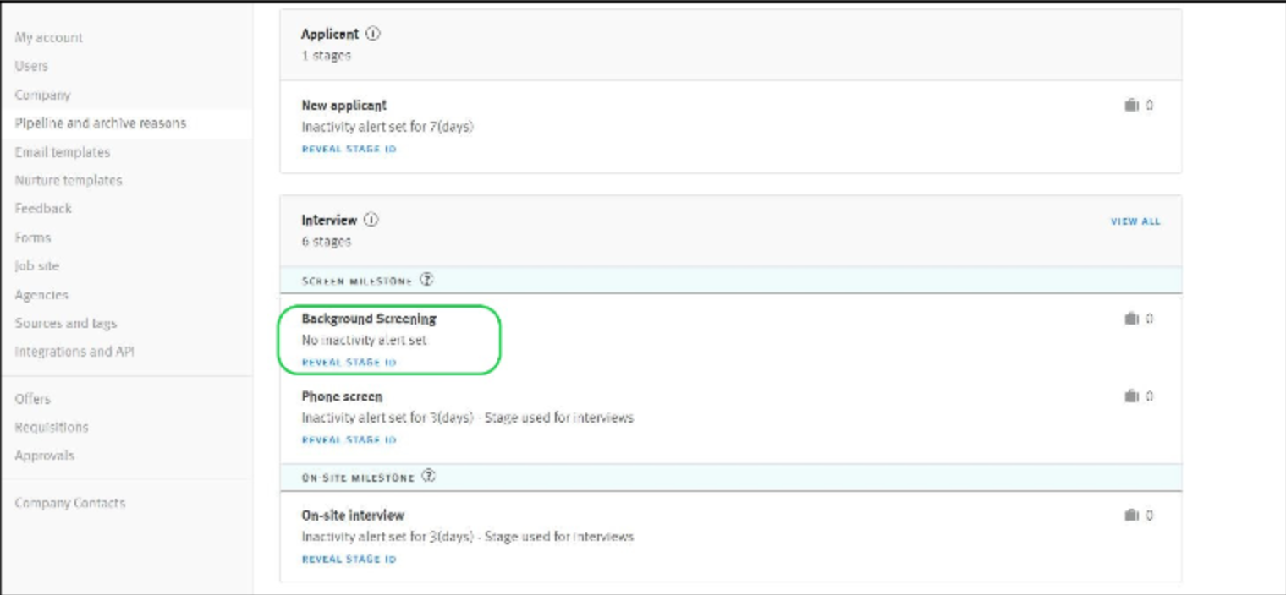Open Company settings
This screenshot has width=1286, height=595.
[42, 95]
